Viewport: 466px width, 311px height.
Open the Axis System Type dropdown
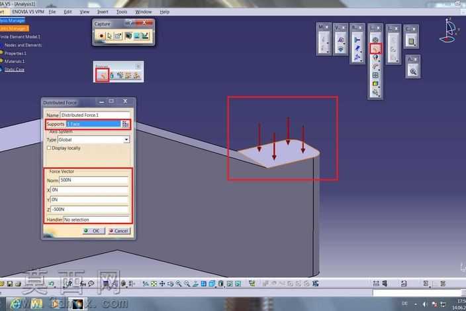coord(126,139)
